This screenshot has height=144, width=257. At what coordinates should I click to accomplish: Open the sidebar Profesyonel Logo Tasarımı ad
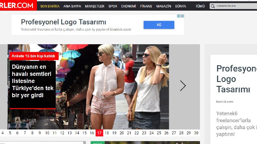click(237, 79)
